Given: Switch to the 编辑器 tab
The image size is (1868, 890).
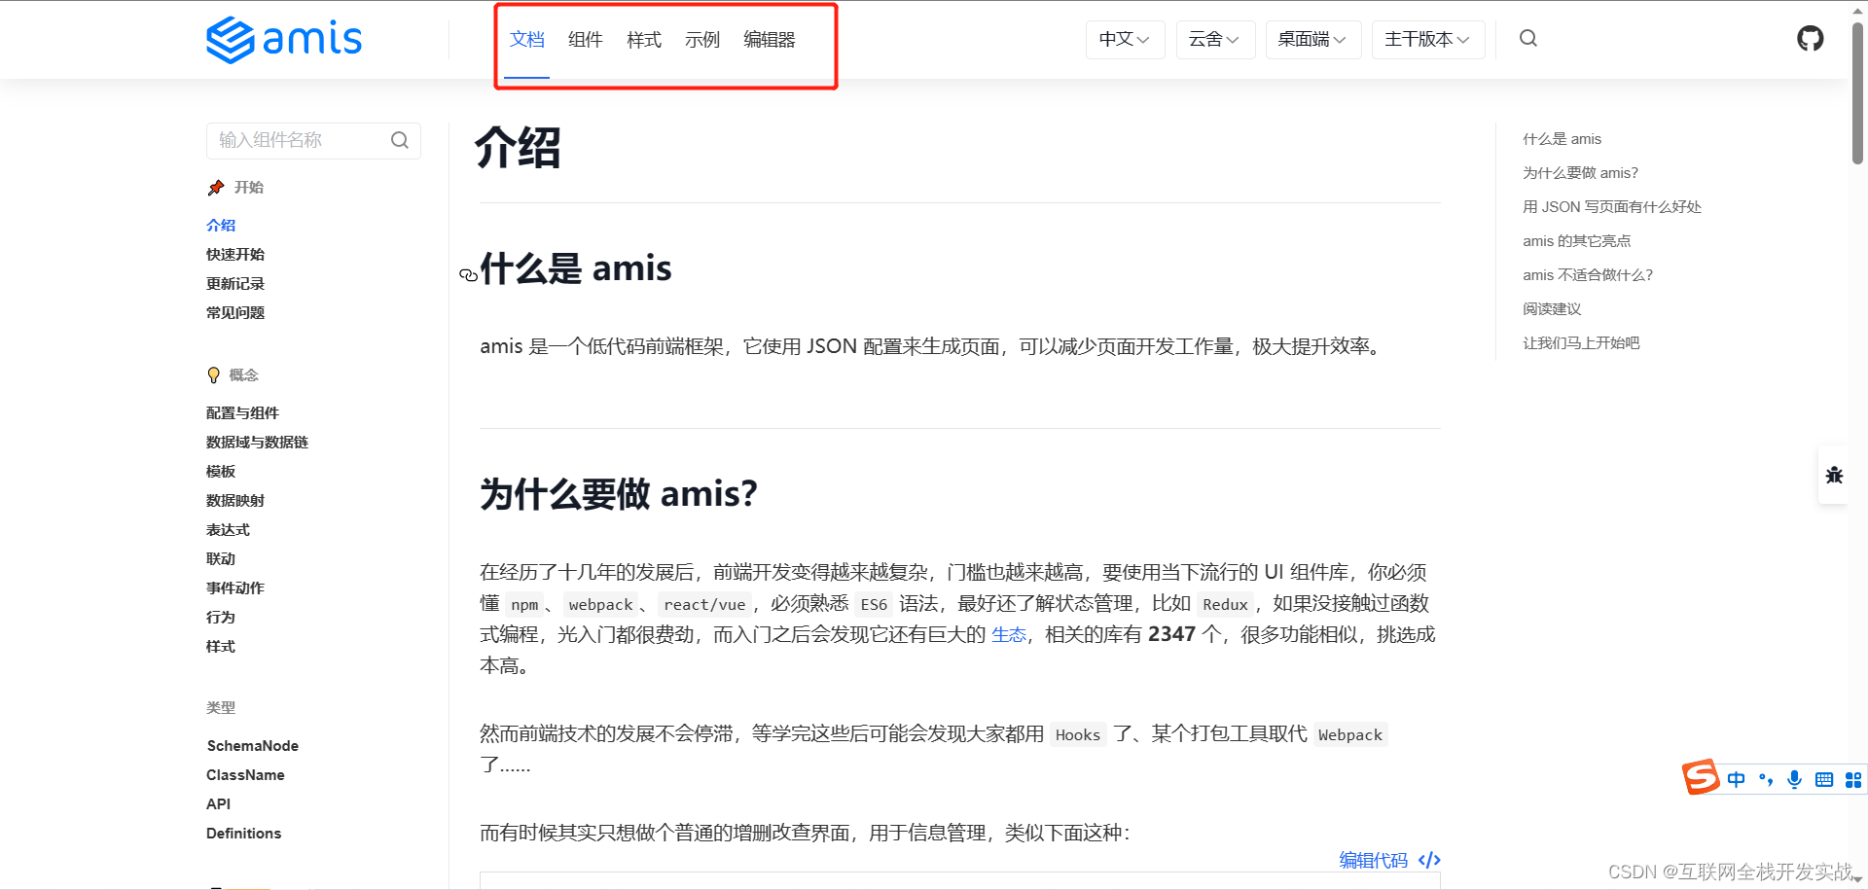Looking at the screenshot, I should [x=769, y=40].
